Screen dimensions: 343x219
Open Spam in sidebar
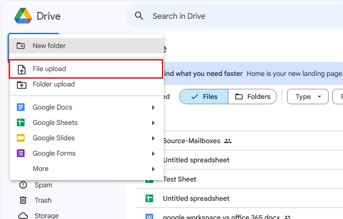coord(43,185)
